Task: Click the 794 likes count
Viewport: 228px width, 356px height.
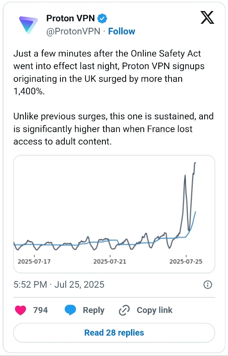Action: click(41, 310)
